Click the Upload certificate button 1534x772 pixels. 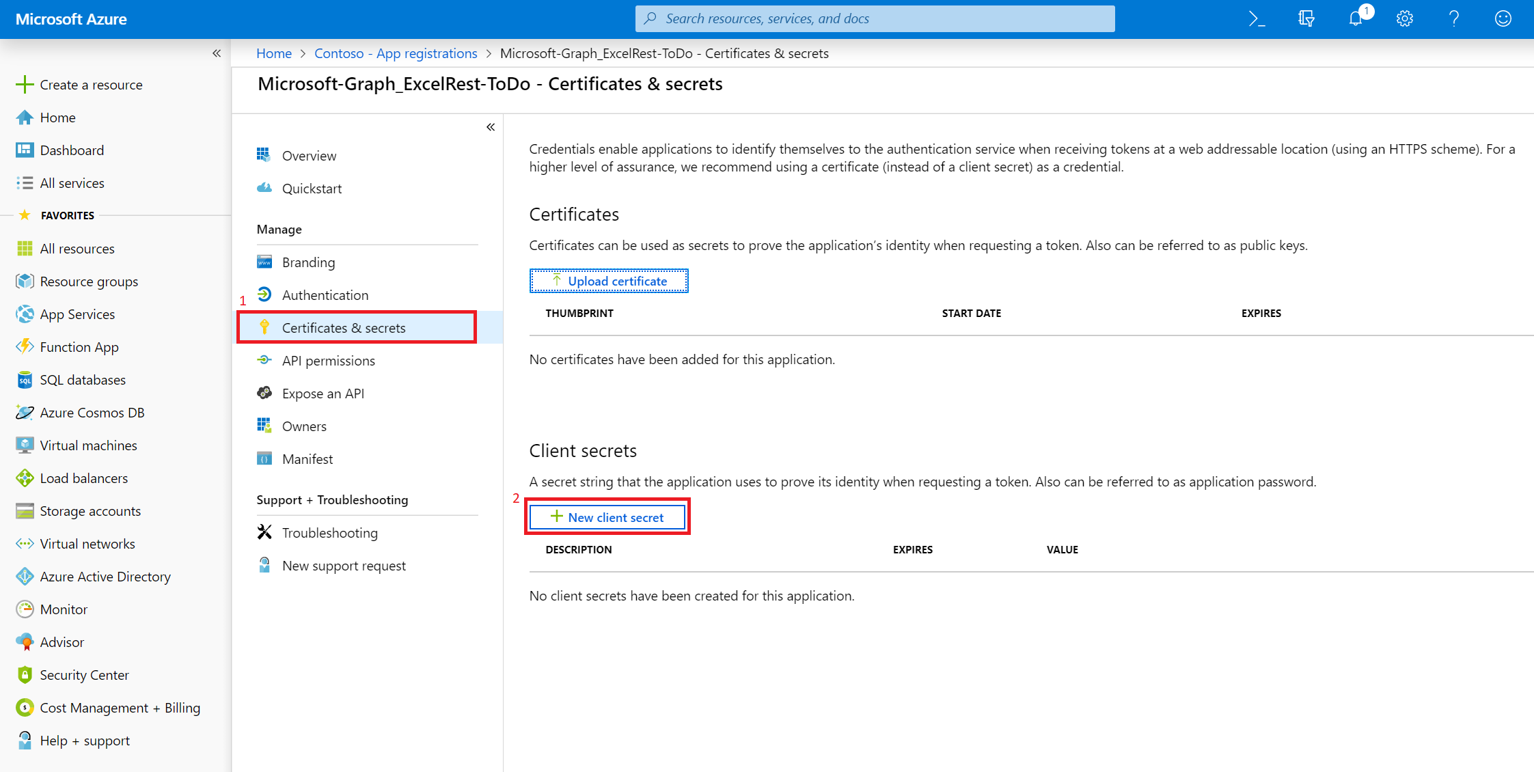tap(609, 281)
